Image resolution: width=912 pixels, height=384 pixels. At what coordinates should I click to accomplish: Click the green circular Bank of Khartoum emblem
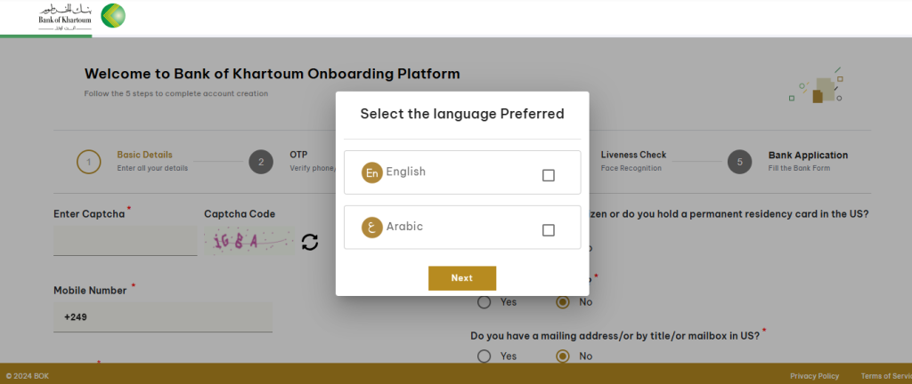pos(113,16)
